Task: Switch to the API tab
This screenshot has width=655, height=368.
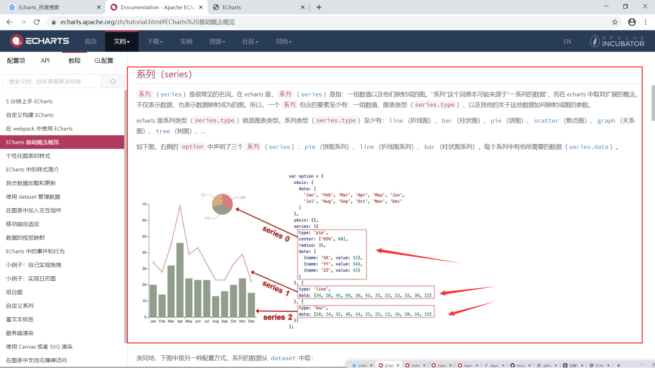Action: click(45, 61)
